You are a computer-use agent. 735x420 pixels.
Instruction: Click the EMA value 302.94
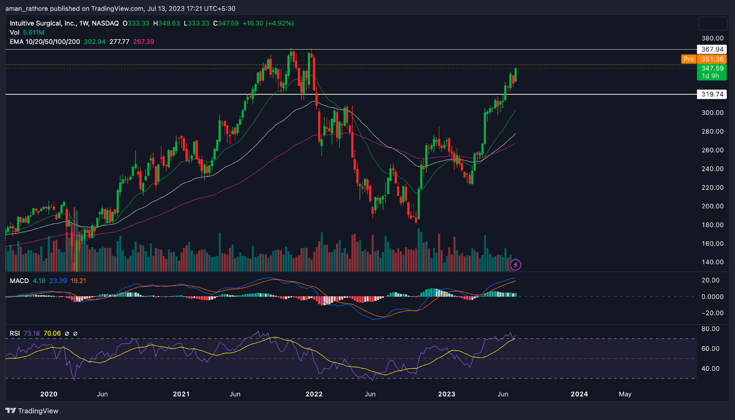pyautogui.click(x=95, y=41)
